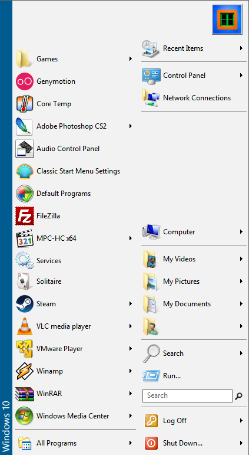Click inside the Search input box

click(187, 396)
